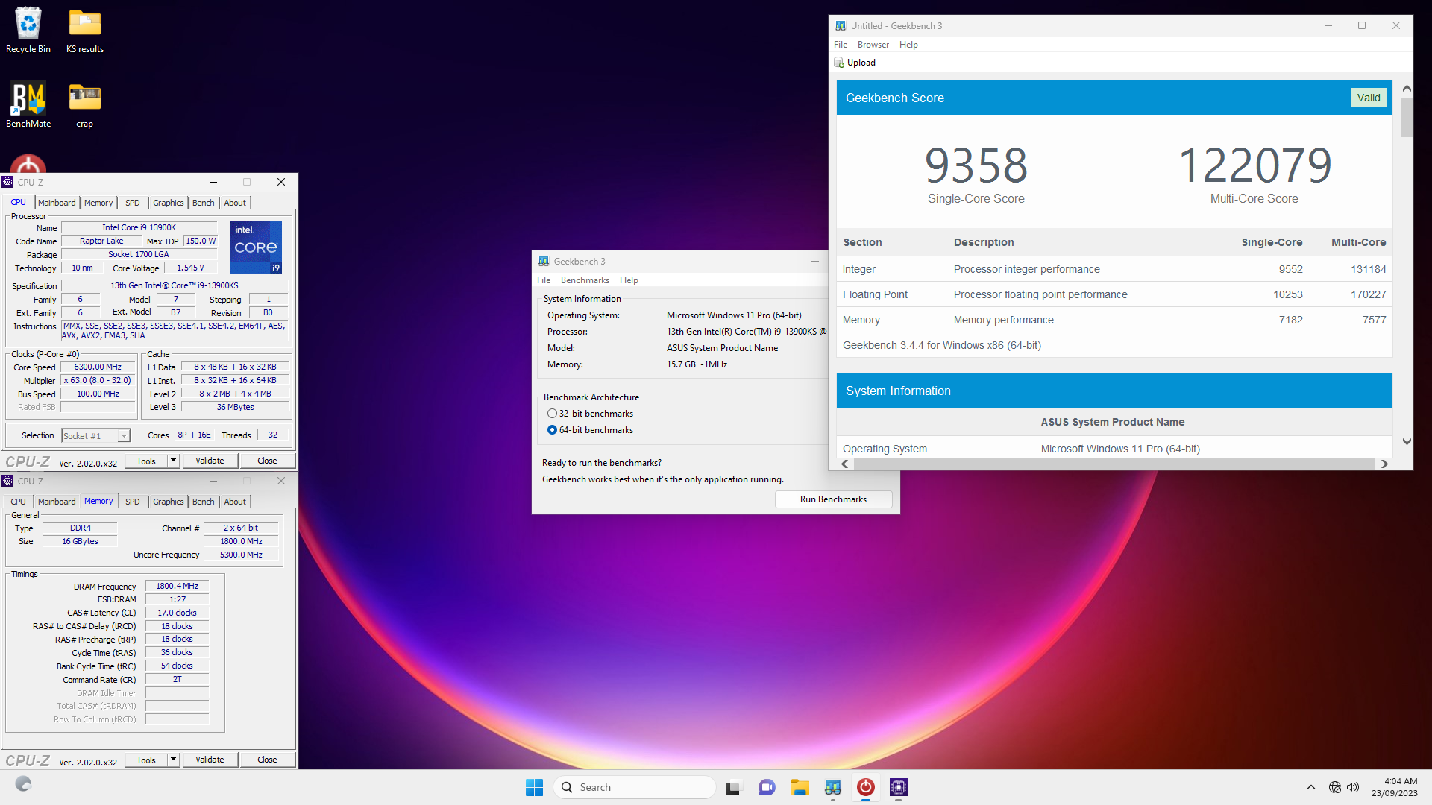Click the Core Speed 6300.00 MHz field
The height and width of the screenshot is (805, 1432).
pyautogui.click(x=98, y=367)
